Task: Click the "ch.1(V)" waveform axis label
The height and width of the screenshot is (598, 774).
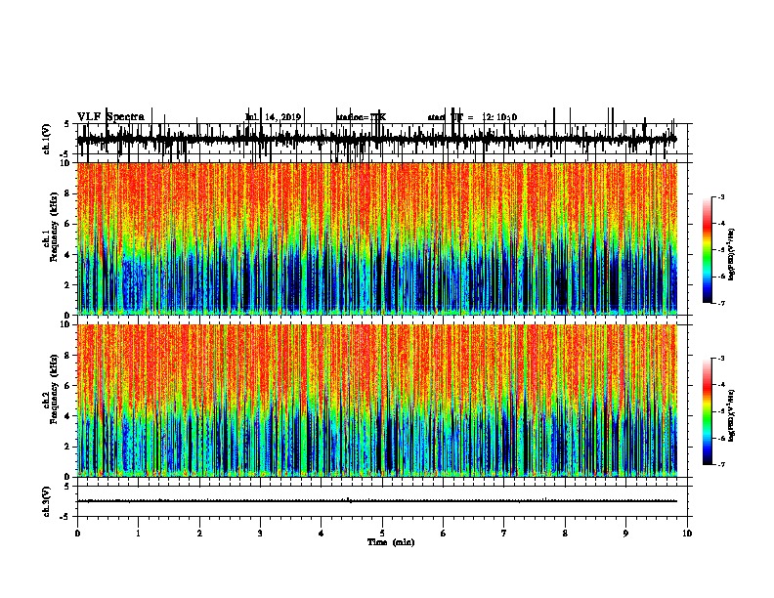Action: pyautogui.click(x=46, y=139)
